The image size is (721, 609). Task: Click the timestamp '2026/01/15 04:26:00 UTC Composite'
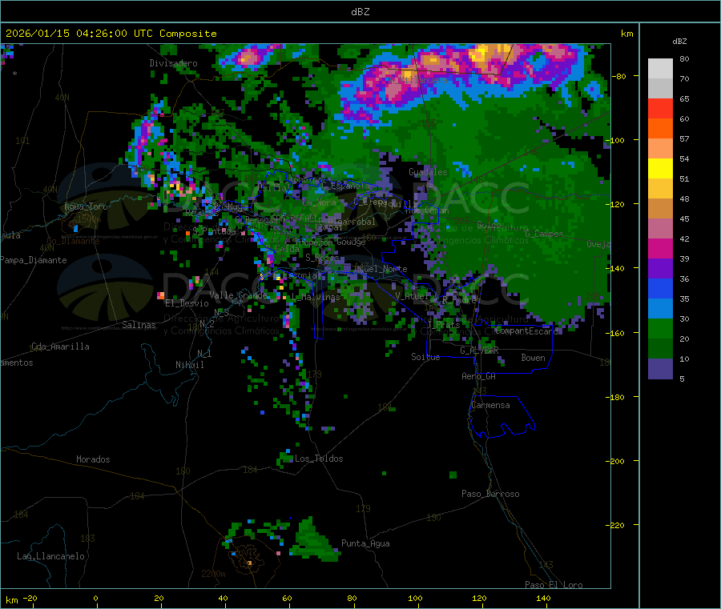[x=111, y=34]
